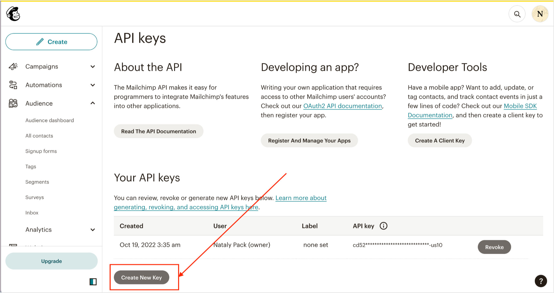This screenshot has width=554, height=293.
Task: Collapse the Audience menu chevron
Action: click(x=93, y=103)
